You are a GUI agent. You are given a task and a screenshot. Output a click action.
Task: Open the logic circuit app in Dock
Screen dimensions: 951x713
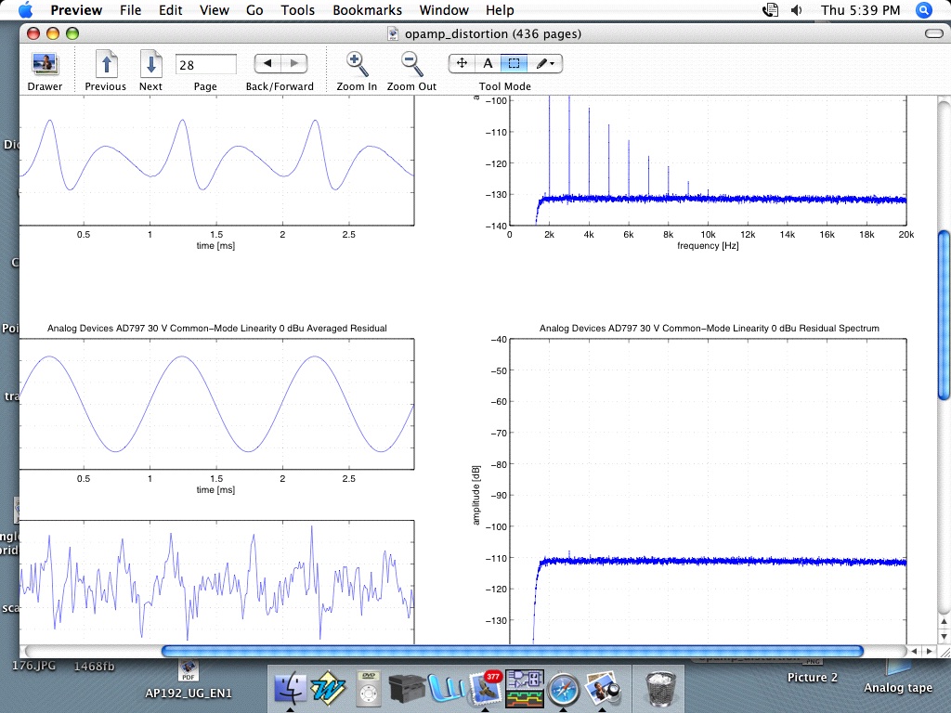pos(525,688)
